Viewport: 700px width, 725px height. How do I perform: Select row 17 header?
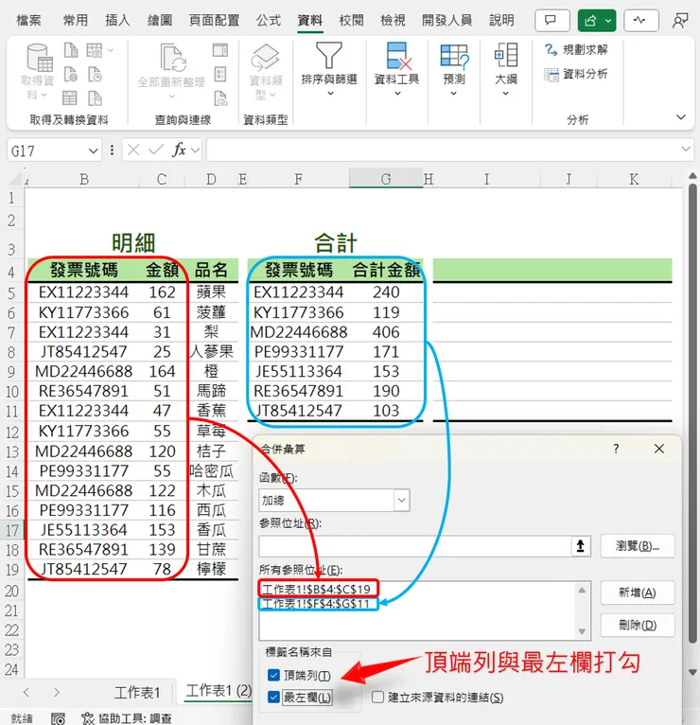pos(12,530)
